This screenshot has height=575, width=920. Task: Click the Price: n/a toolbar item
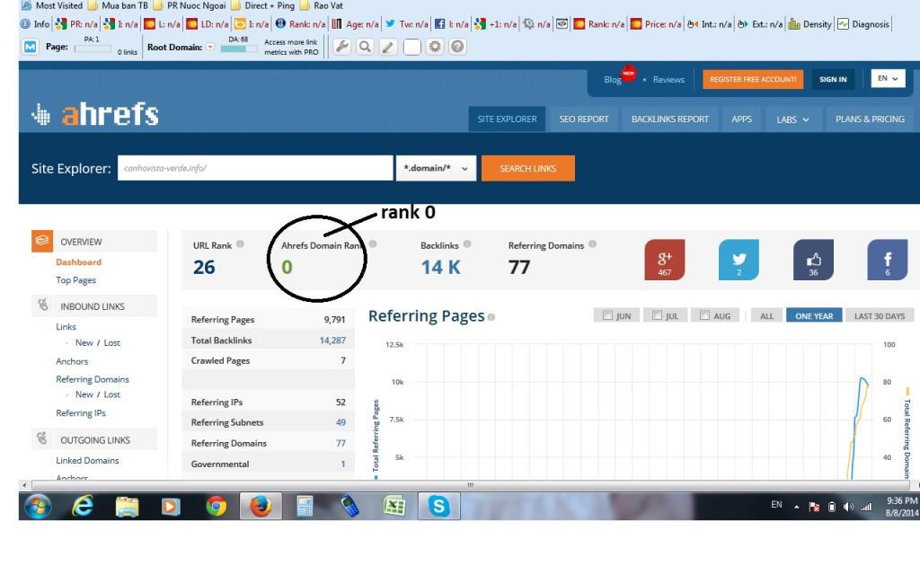[x=656, y=24]
